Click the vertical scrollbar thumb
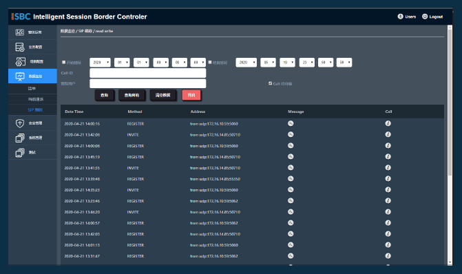 point(450,103)
